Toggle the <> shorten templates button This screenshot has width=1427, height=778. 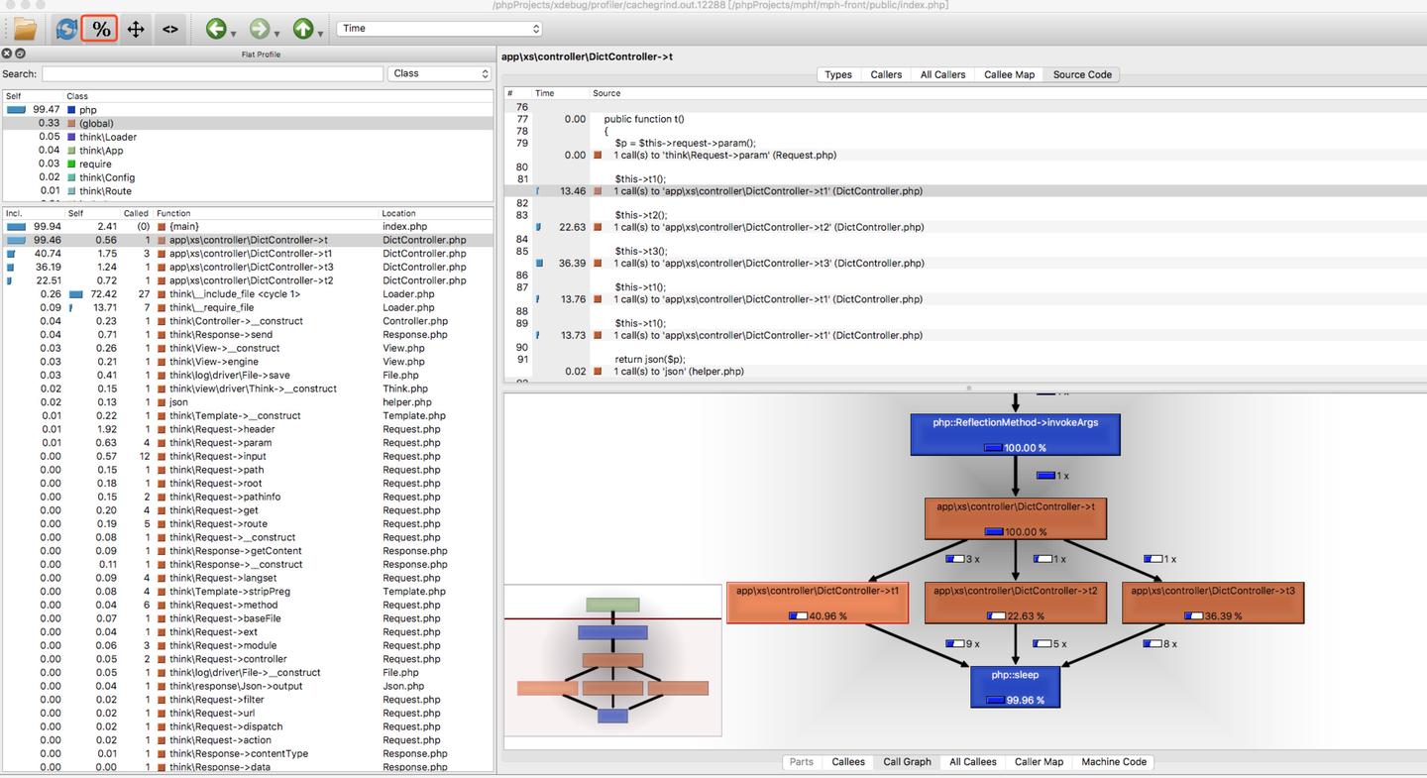click(x=170, y=29)
